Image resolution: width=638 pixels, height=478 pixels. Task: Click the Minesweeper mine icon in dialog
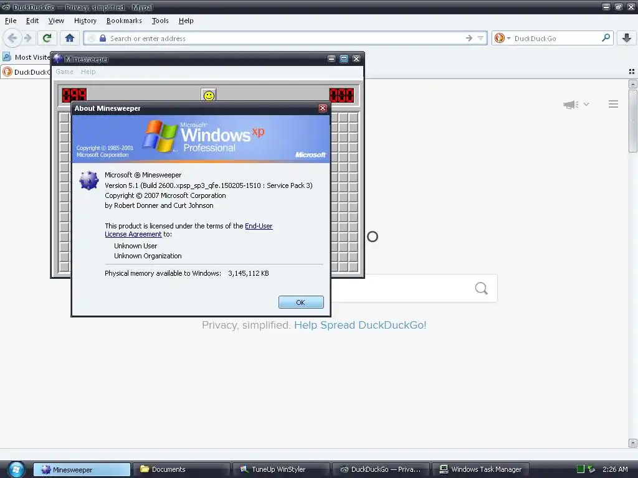[88, 180]
